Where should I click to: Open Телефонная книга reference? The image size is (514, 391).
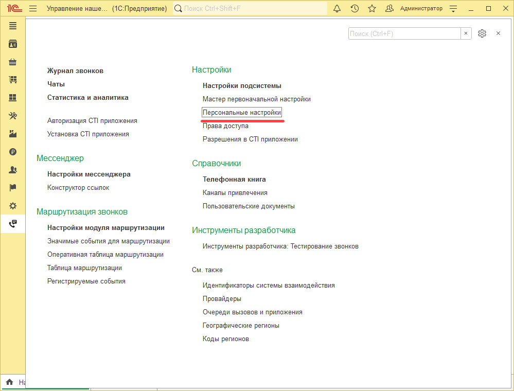(x=234, y=180)
